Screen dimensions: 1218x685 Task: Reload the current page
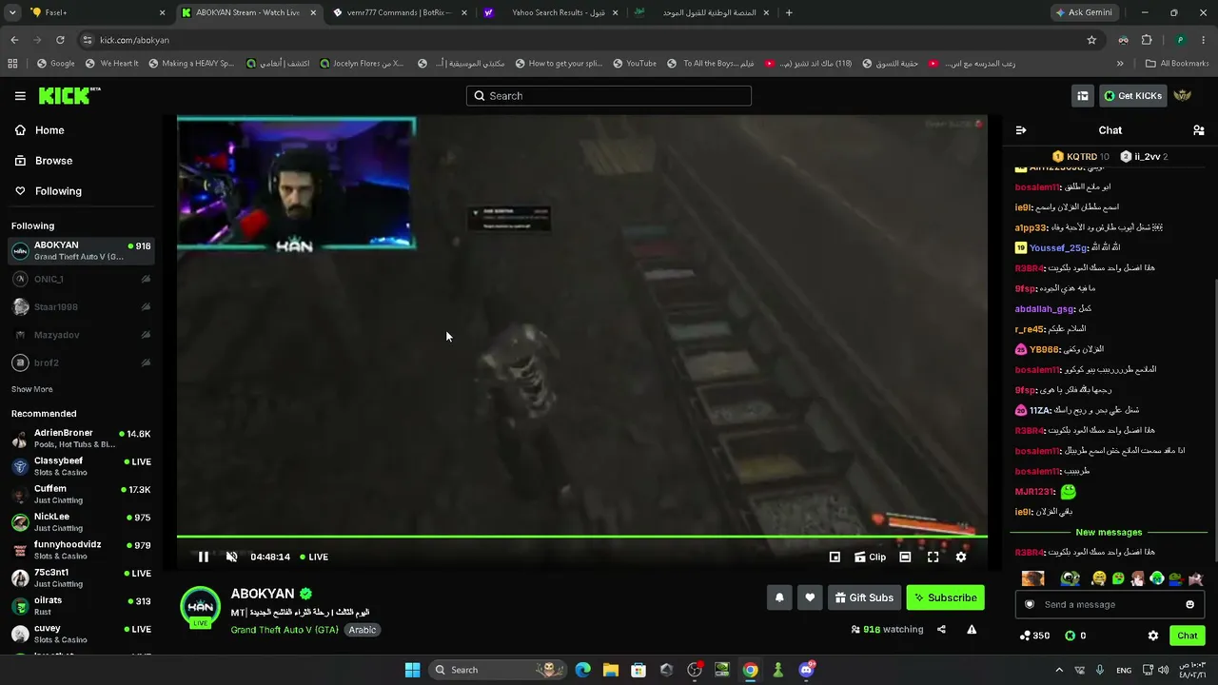click(x=60, y=40)
